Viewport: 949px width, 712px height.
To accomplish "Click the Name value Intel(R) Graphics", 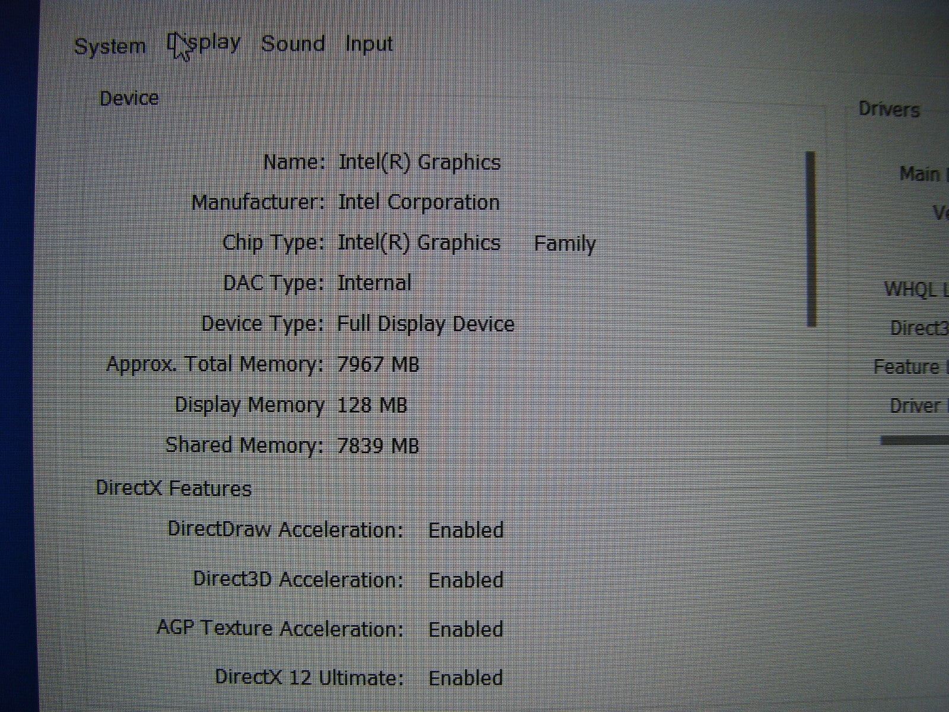I will [x=419, y=162].
